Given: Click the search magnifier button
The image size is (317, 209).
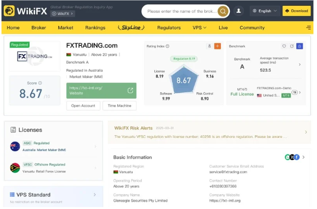Looking at the screenshot, I should click(223, 11).
